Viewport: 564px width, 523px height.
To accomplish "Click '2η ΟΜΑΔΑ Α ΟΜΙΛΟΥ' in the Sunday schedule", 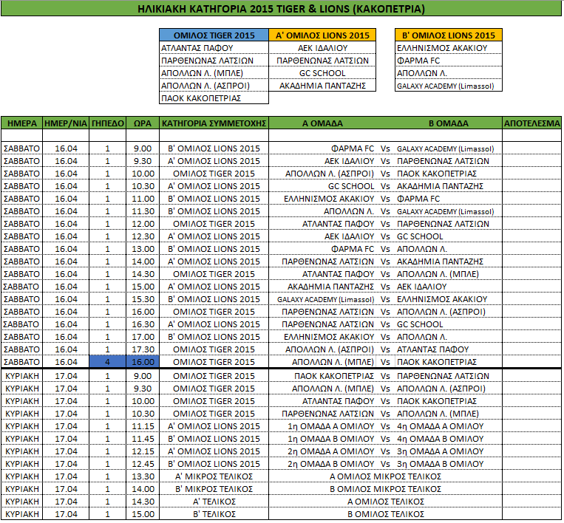I will (x=331, y=451).
